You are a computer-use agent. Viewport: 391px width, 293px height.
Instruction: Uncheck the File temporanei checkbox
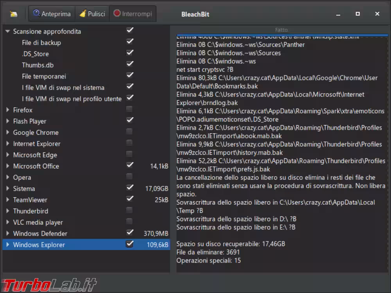coord(130,75)
